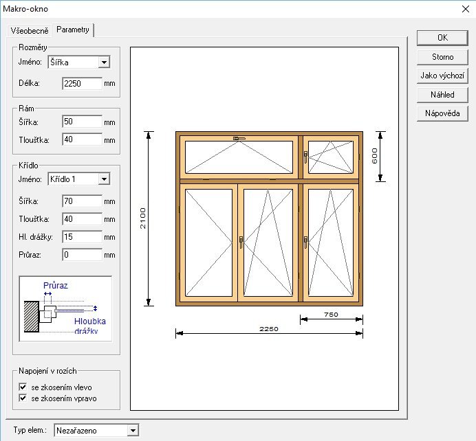
Task: Click the Délka field containing 2250
Action: [x=81, y=84]
